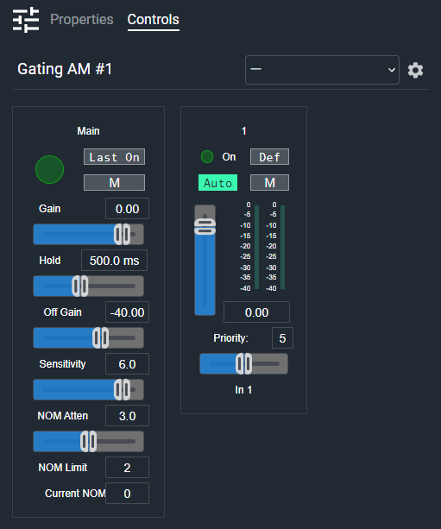Viewport: 441px width, 529px height.
Task: Click the Hold slider handle
Action: [80, 287]
